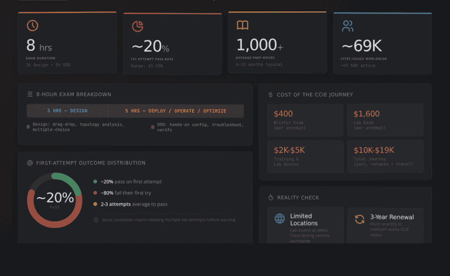Select the 3 HRS – DESIGN bar segment
Viewport: 450px width, 276px height.
point(67,111)
